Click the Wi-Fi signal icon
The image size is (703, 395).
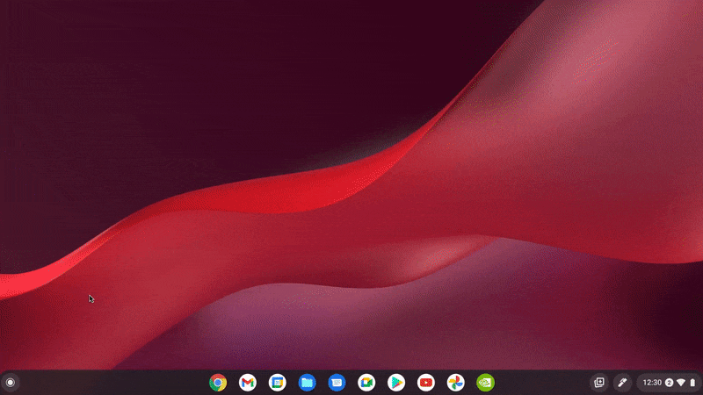pyautogui.click(x=681, y=383)
